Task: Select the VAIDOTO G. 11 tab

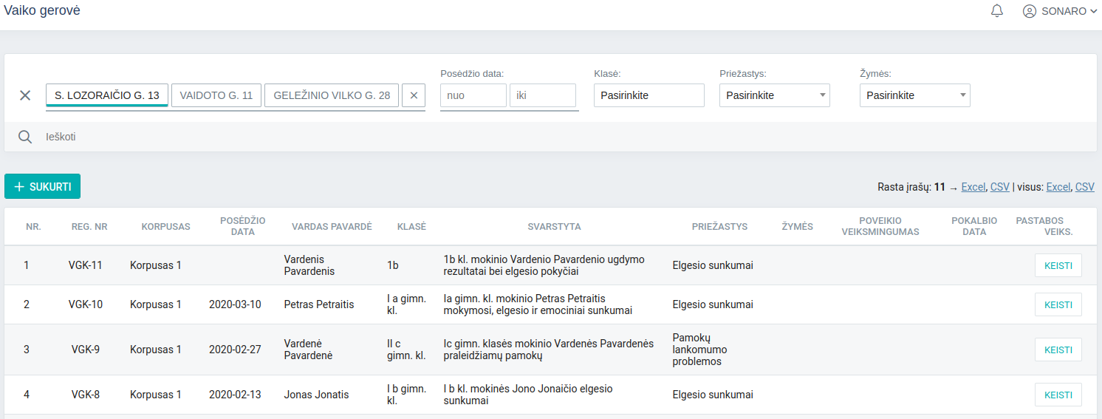Action: point(216,95)
